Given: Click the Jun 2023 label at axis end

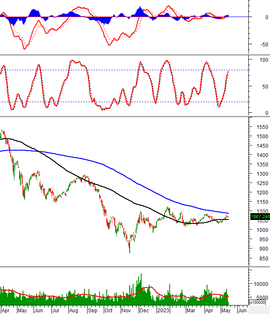Looking at the screenshot, I should pyautogui.click(x=242, y=311).
